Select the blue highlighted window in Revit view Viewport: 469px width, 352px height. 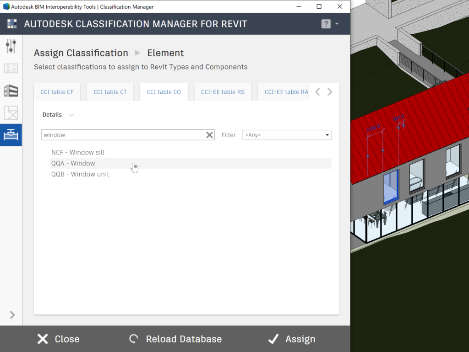click(x=391, y=187)
